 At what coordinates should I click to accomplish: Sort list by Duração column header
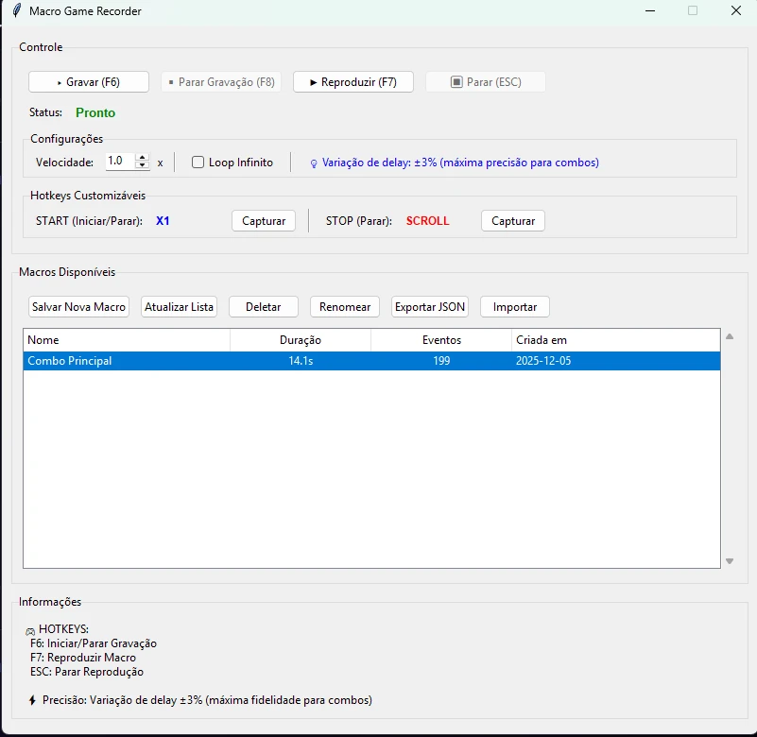[x=301, y=340]
